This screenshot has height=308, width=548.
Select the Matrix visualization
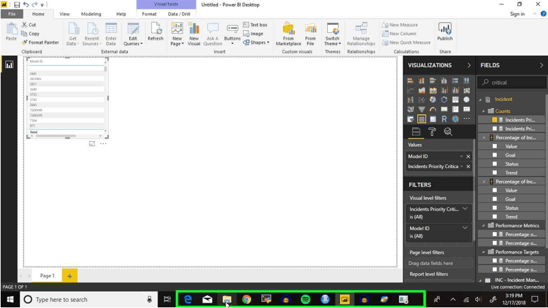click(433, 119)
